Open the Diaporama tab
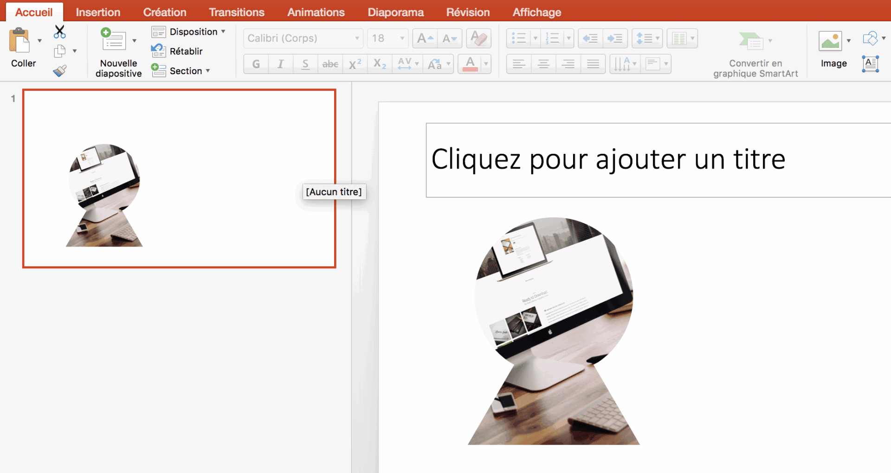This screenshot has width=891, height=473. pyautogui.click(x=396, y=12)
